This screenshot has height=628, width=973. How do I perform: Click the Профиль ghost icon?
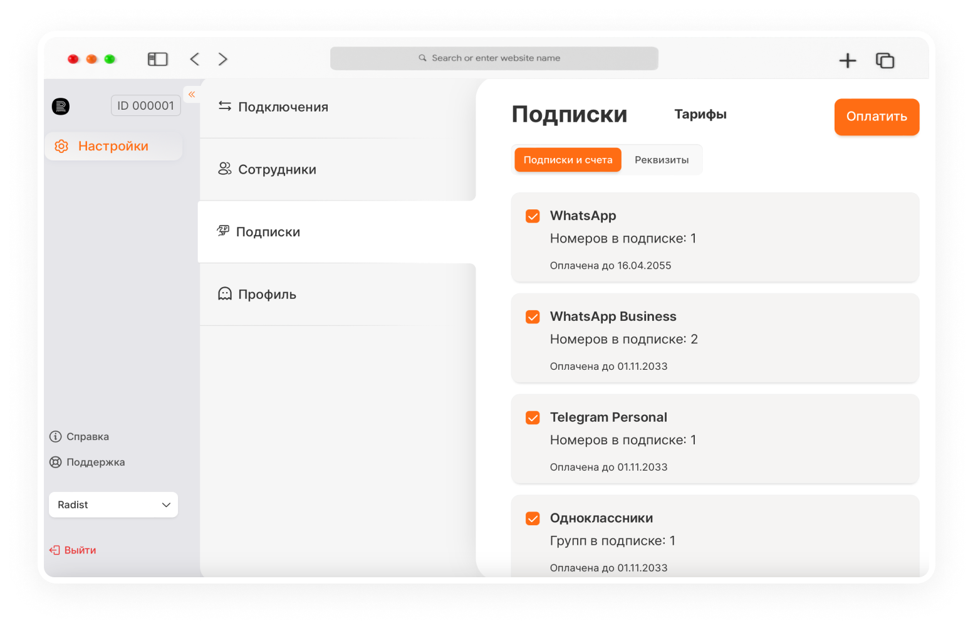point(225,293)
